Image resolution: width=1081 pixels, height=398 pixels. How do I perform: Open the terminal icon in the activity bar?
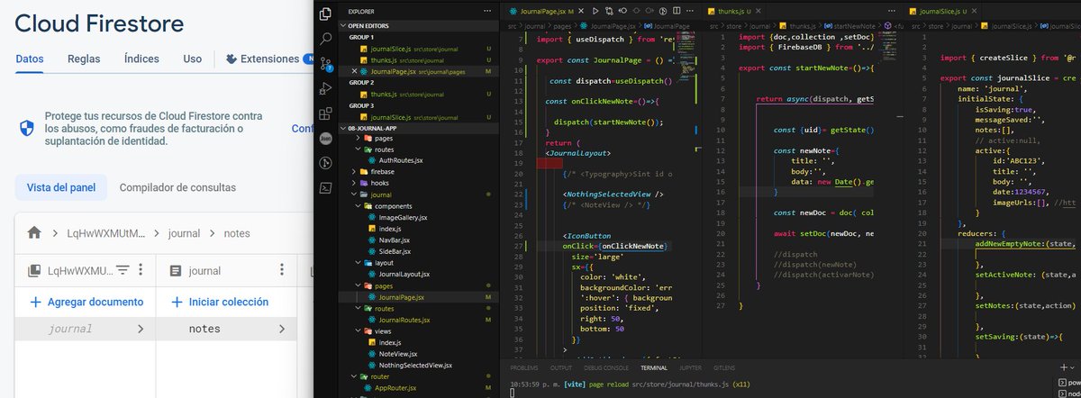(x=326, y=188)
